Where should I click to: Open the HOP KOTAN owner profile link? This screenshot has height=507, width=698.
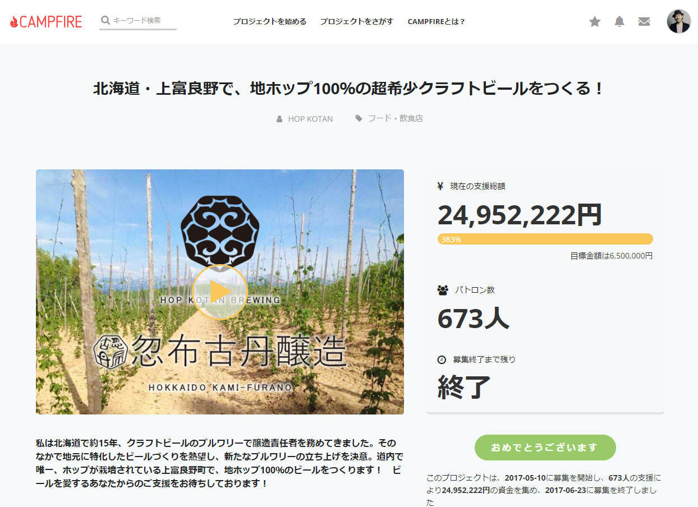[310, 118]
